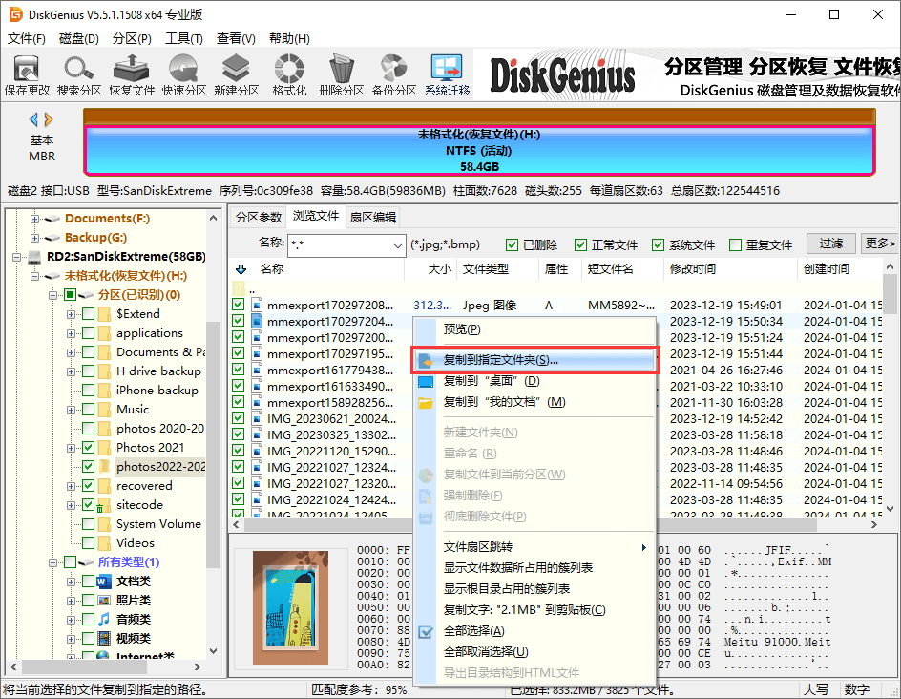
Task: Check the $Extend folder checkbox
Action: [x=89, y=314]
